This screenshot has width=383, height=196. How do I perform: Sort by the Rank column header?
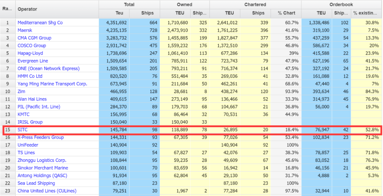(x=7, y=9)
